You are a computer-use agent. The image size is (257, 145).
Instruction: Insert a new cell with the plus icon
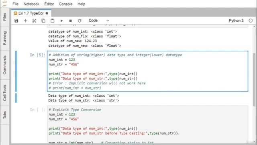click(x=25, y=21)
